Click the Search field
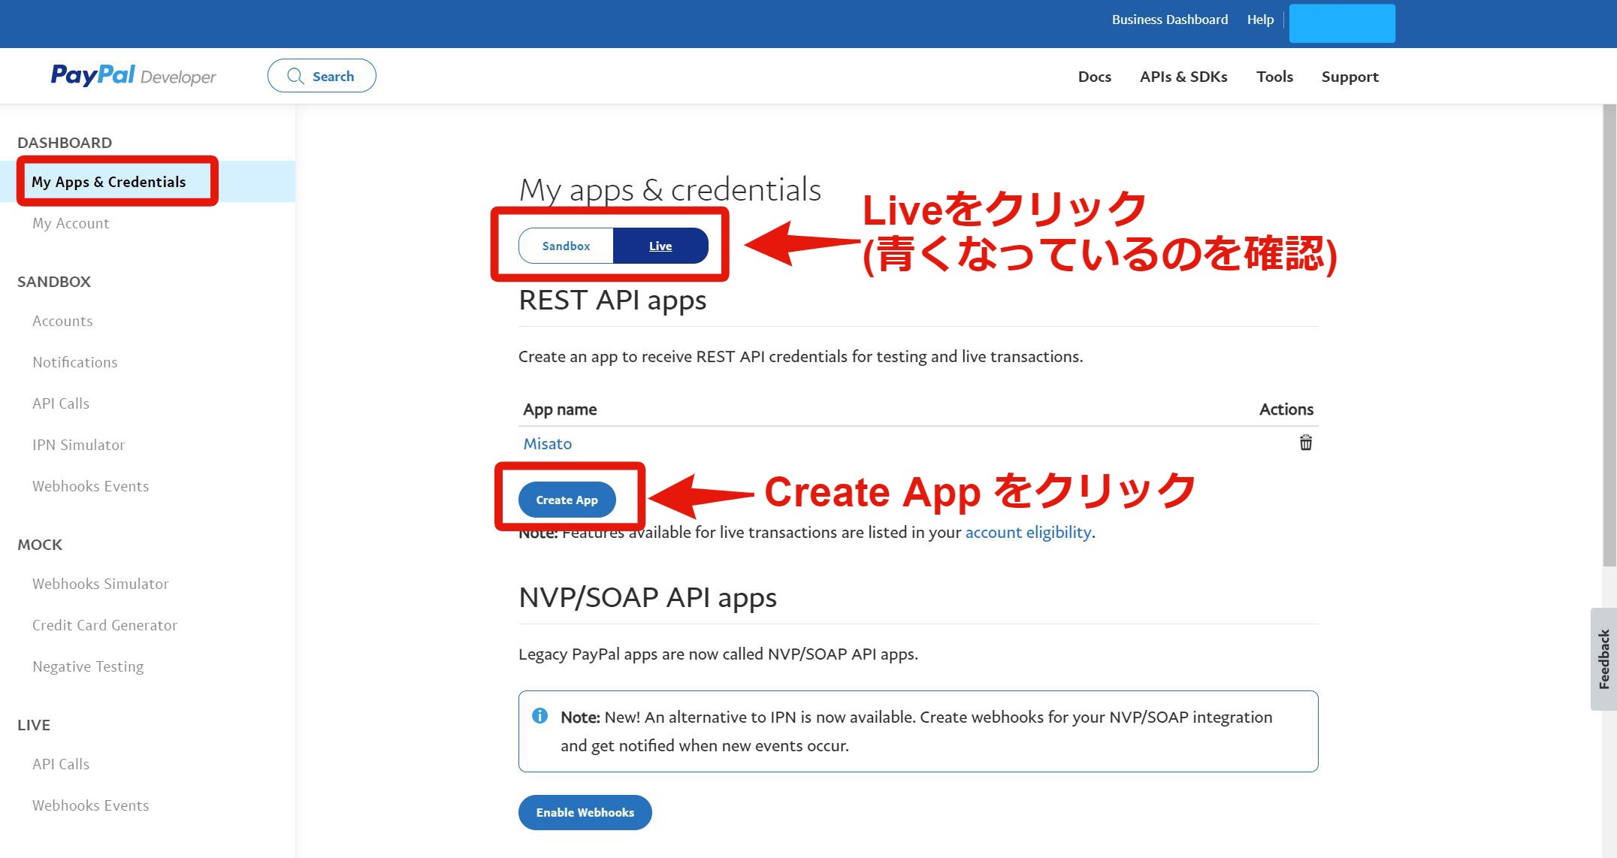The height and width of the screenshot is (858, 1617). (x=322, y=76)
